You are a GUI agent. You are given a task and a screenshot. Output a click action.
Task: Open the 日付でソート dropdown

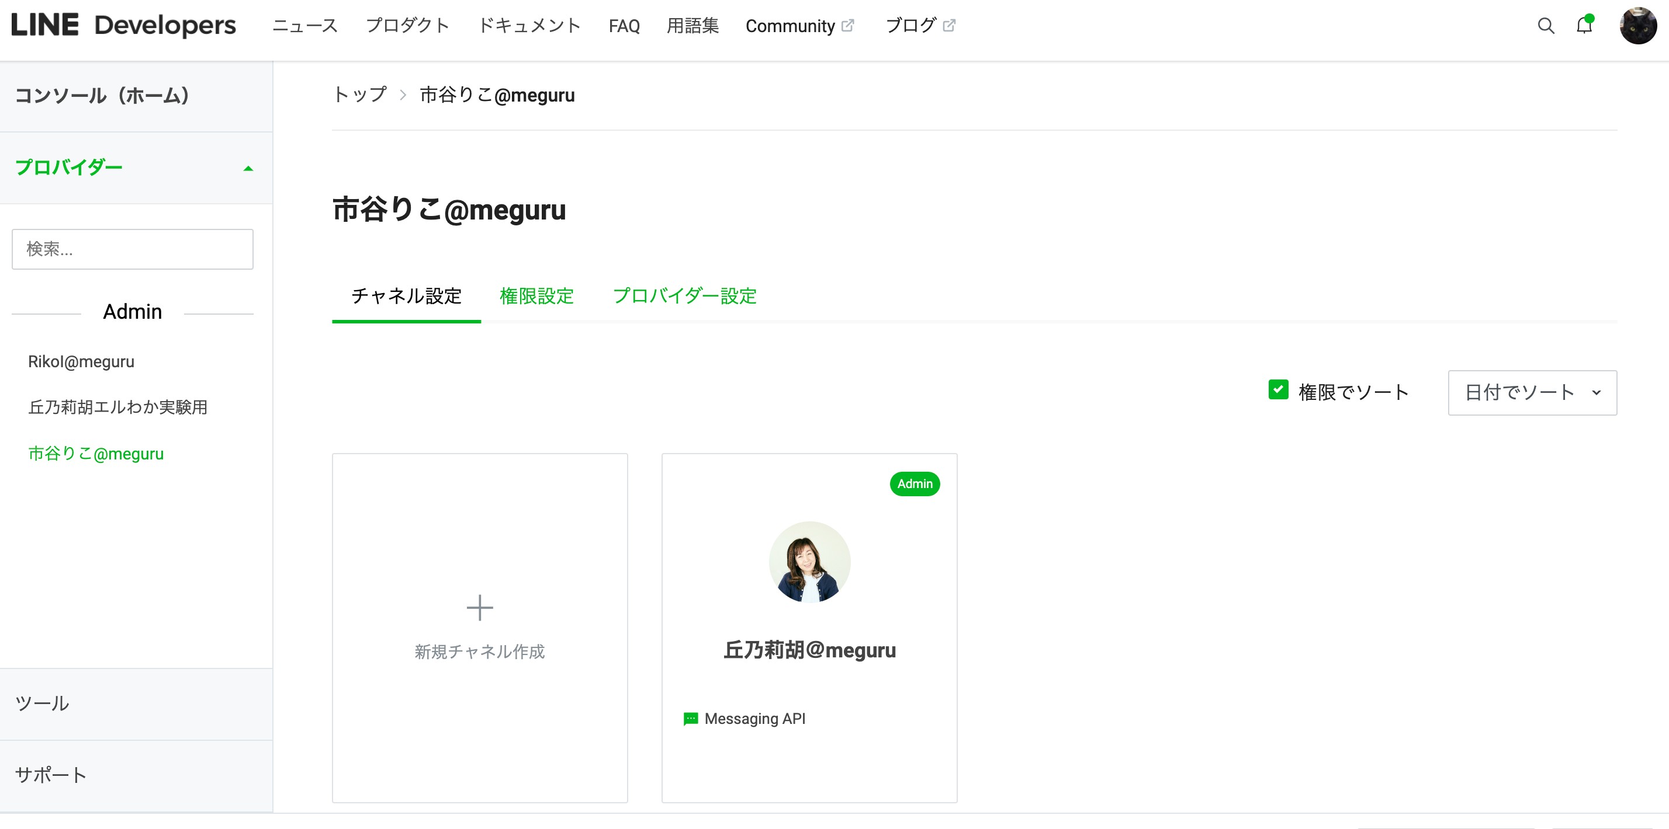pos(1532,392)
